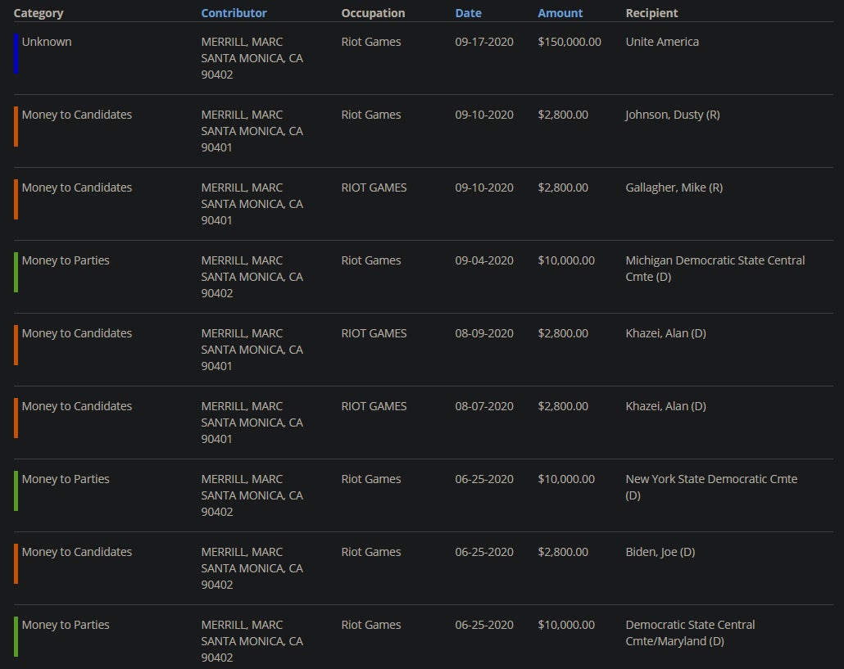Click Riot Games occupation in Biden row
844x669 pixels.
pyautogui.click(x=371, y=552)
